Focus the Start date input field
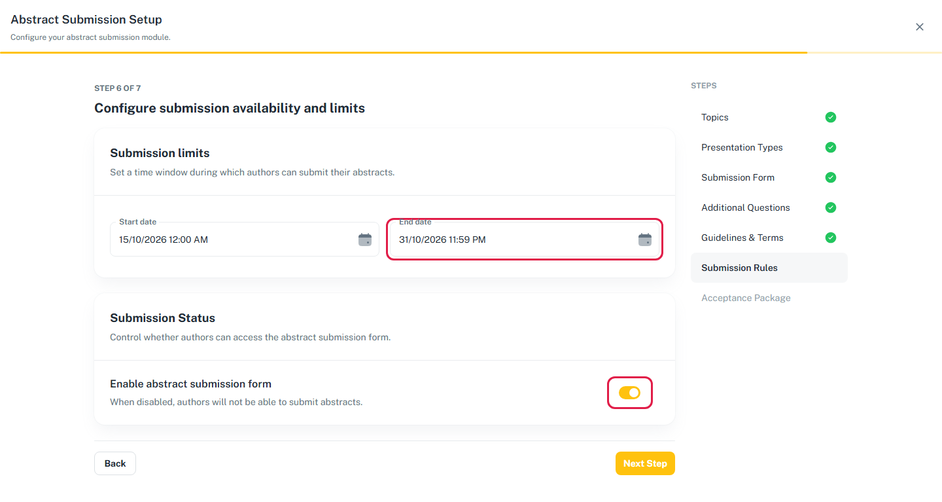 pyautogui.click(x=245, y=240)
